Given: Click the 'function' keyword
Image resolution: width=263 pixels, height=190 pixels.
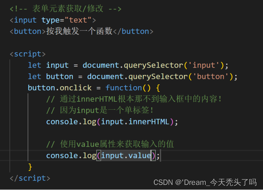Looking at the screenshot, I should [x=124, y=88].
